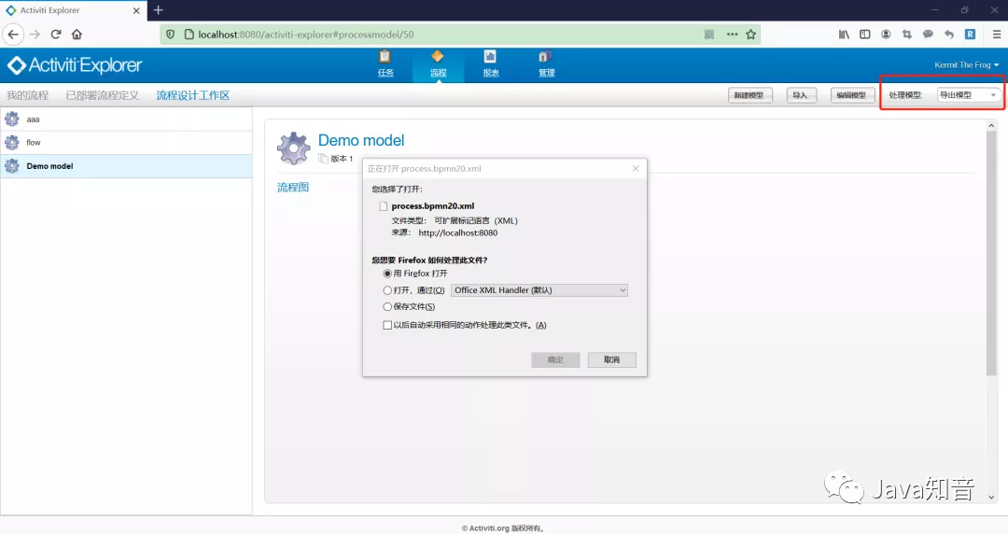Click the screenshot crop extension icon
The height and width of the screenshot is (534, 1008).
tap(906, 35)
